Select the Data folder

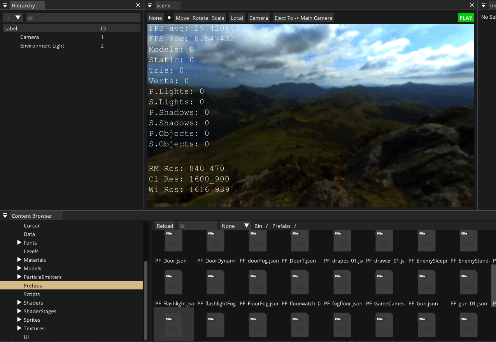[29, 234]
